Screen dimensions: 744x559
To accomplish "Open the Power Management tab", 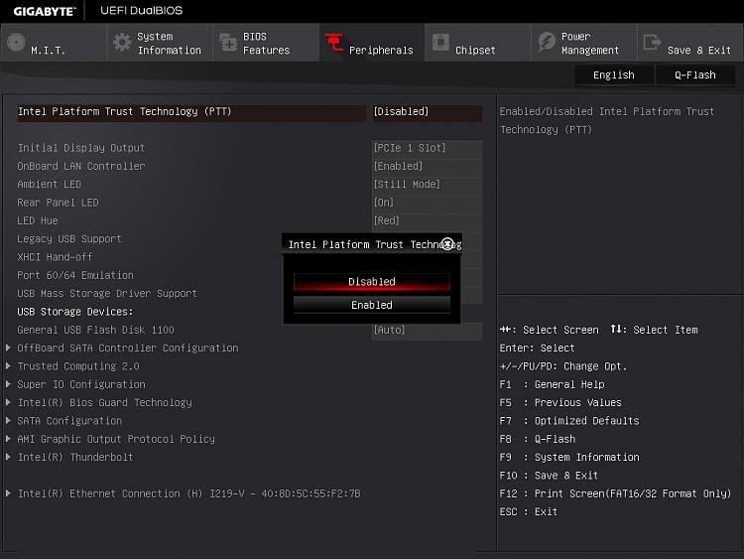I will (x=584, y=43).
